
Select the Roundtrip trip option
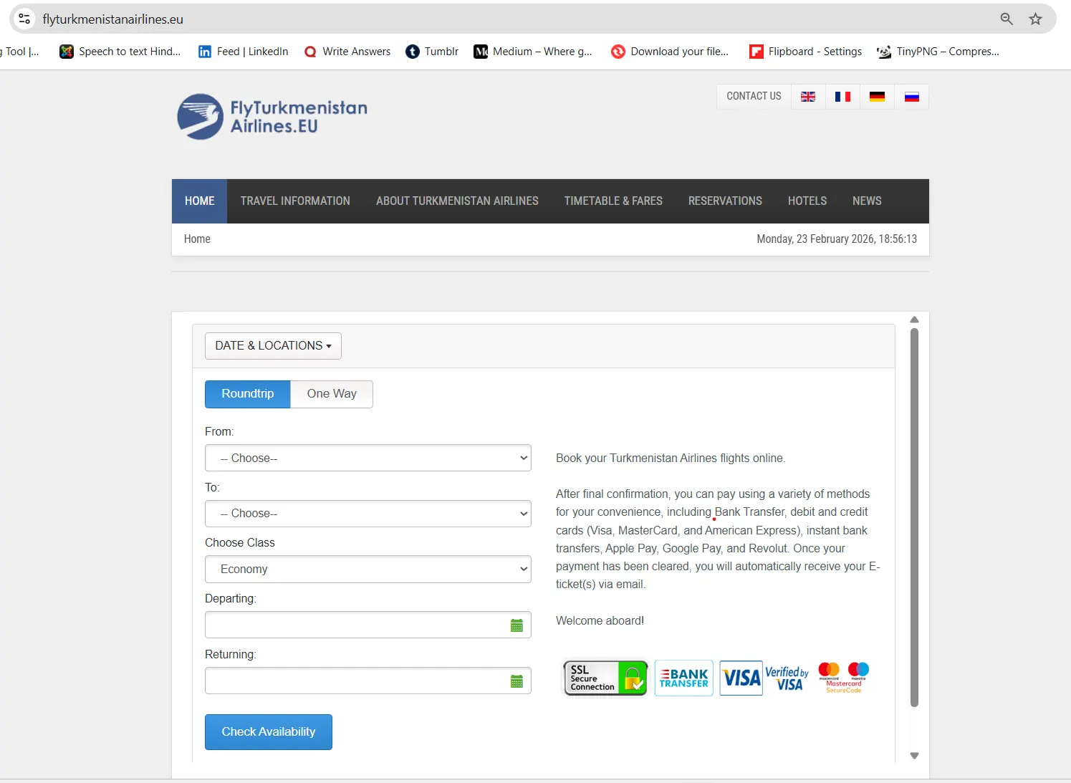(248, 394)
